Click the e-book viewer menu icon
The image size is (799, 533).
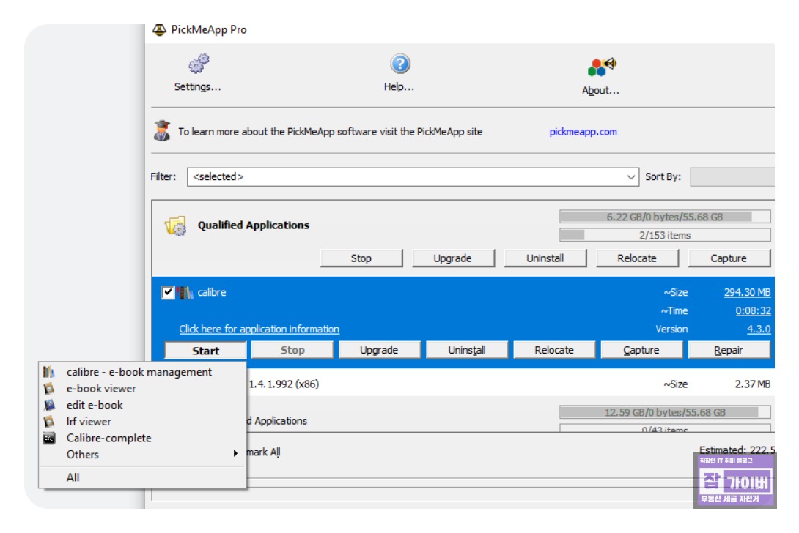pyautogui.click(x=49, y=389)
